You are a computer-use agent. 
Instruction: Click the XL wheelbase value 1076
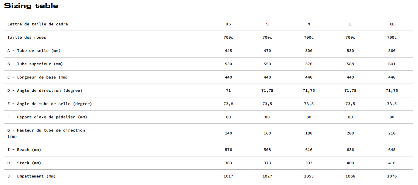click(x=392, y=176)
